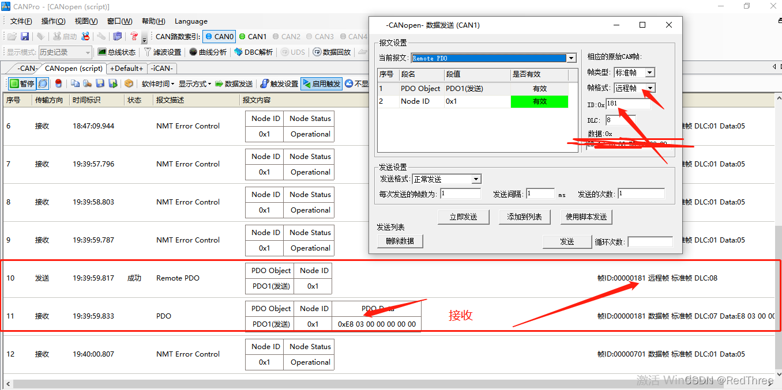
Task: Open 视图(V) menu
Action: [x=86, y=21]
